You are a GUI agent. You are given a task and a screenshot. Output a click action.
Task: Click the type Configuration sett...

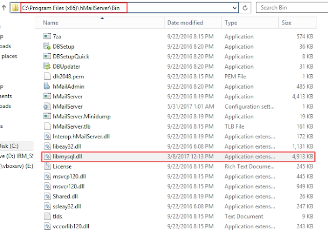tap(250, 106)
